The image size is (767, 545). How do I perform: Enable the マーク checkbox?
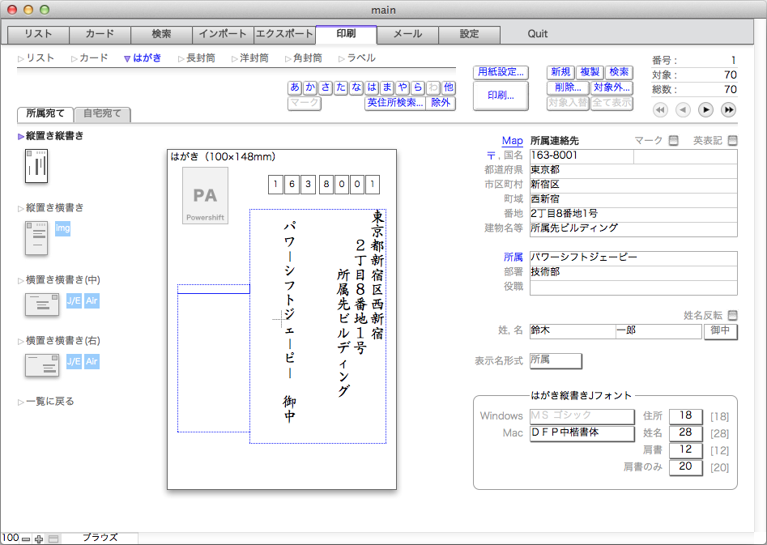(x=673, y=141)
